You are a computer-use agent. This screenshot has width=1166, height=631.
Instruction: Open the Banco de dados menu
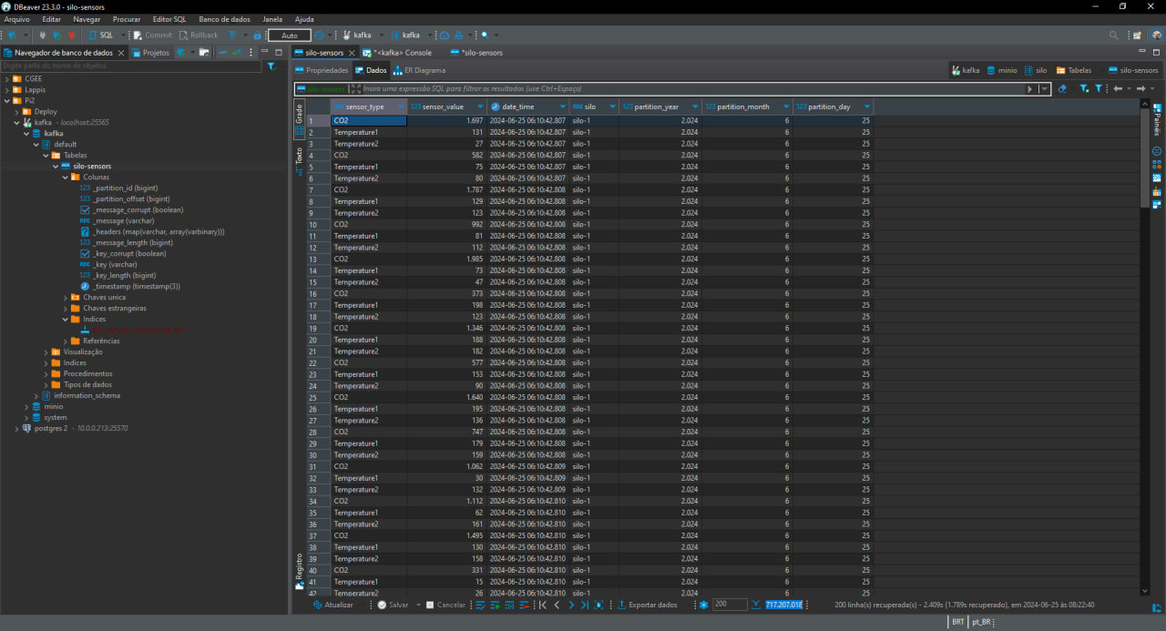coord(224,19)
